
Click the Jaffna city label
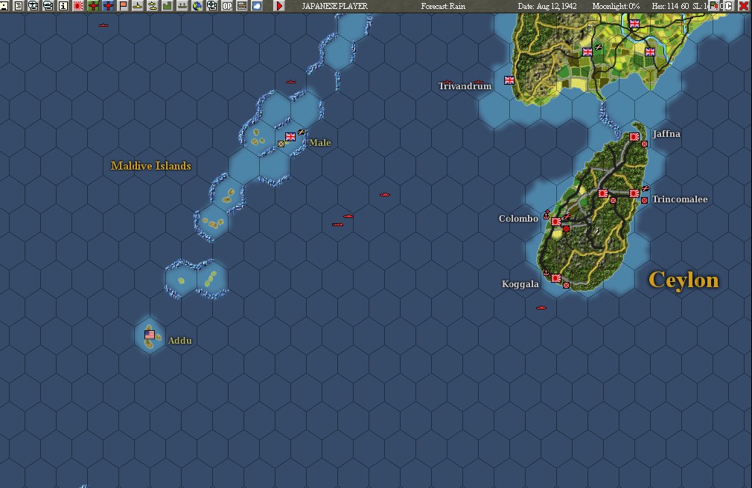pos(666,134)
